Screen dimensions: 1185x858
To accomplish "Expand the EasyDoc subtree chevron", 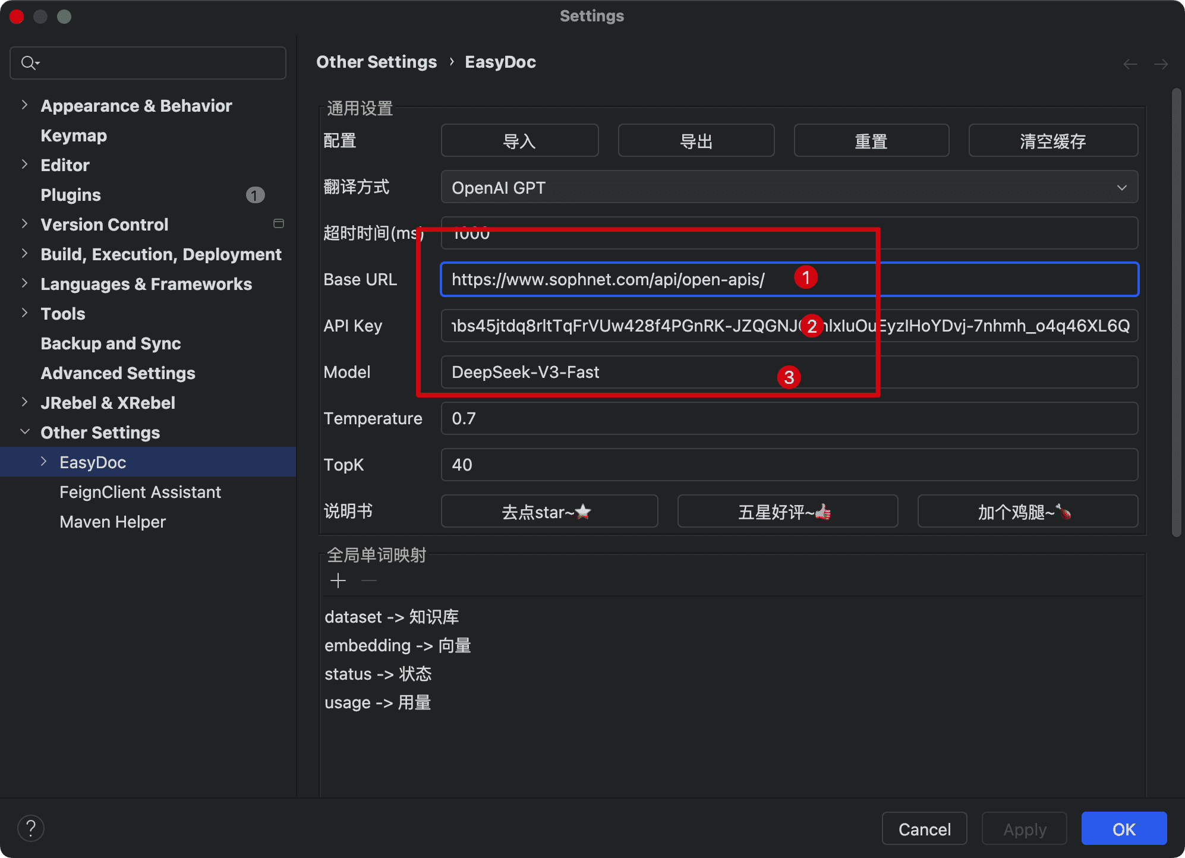I will (43, 462).
